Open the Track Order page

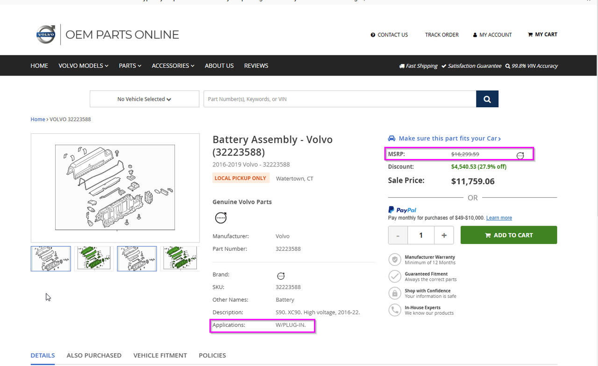[442, 35]
